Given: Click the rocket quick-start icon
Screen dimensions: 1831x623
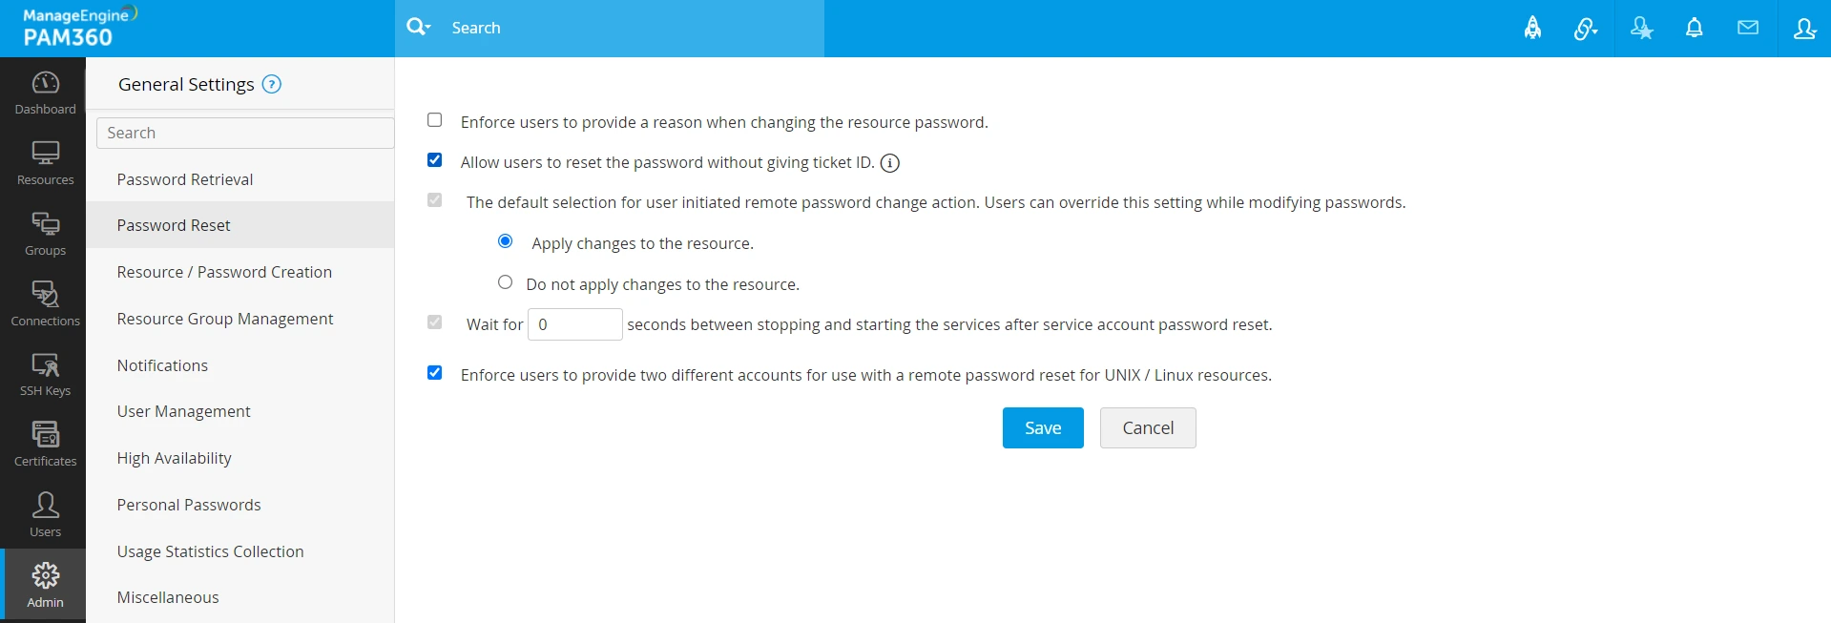Looking at the screenshot, I should pos(1532,28).
